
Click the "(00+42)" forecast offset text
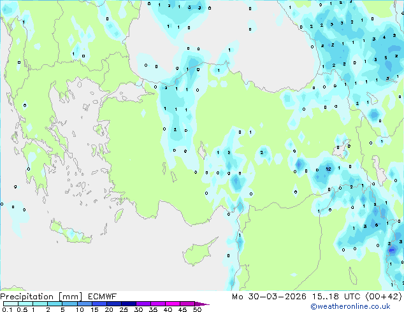pos(384,297)
